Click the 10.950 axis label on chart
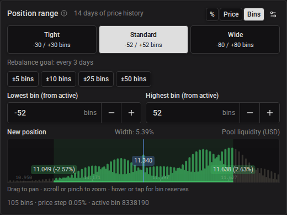 click(x=24, y=177)
